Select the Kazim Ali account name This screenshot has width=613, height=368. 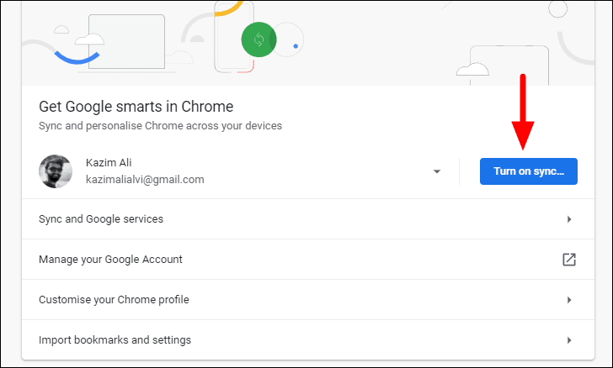click(109, 162)
